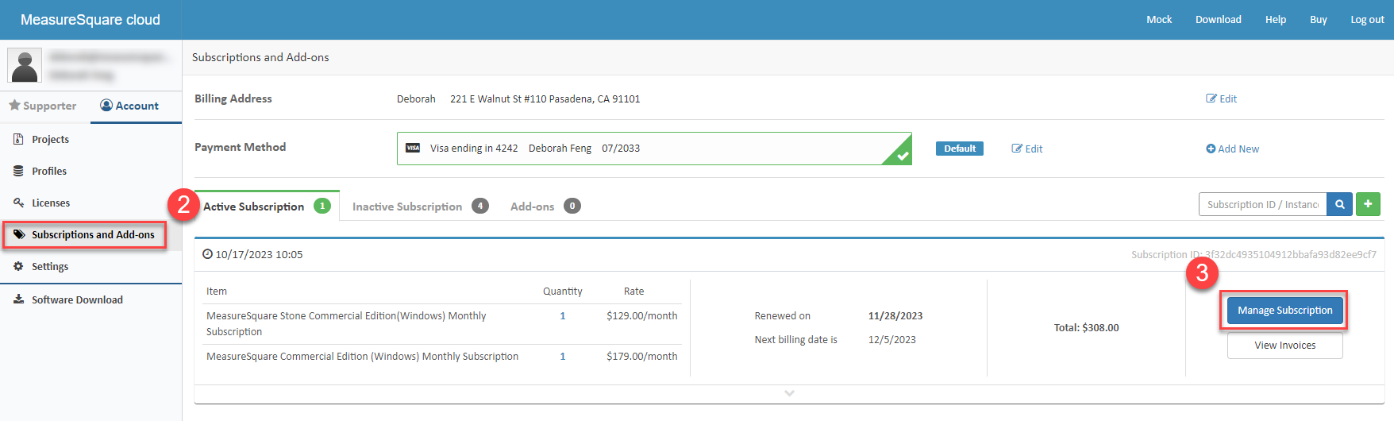Image resolution: width=1394 pixels, height=421 pixels.
Task: Click Help in the top navigation
Action: pos(1275,19)
